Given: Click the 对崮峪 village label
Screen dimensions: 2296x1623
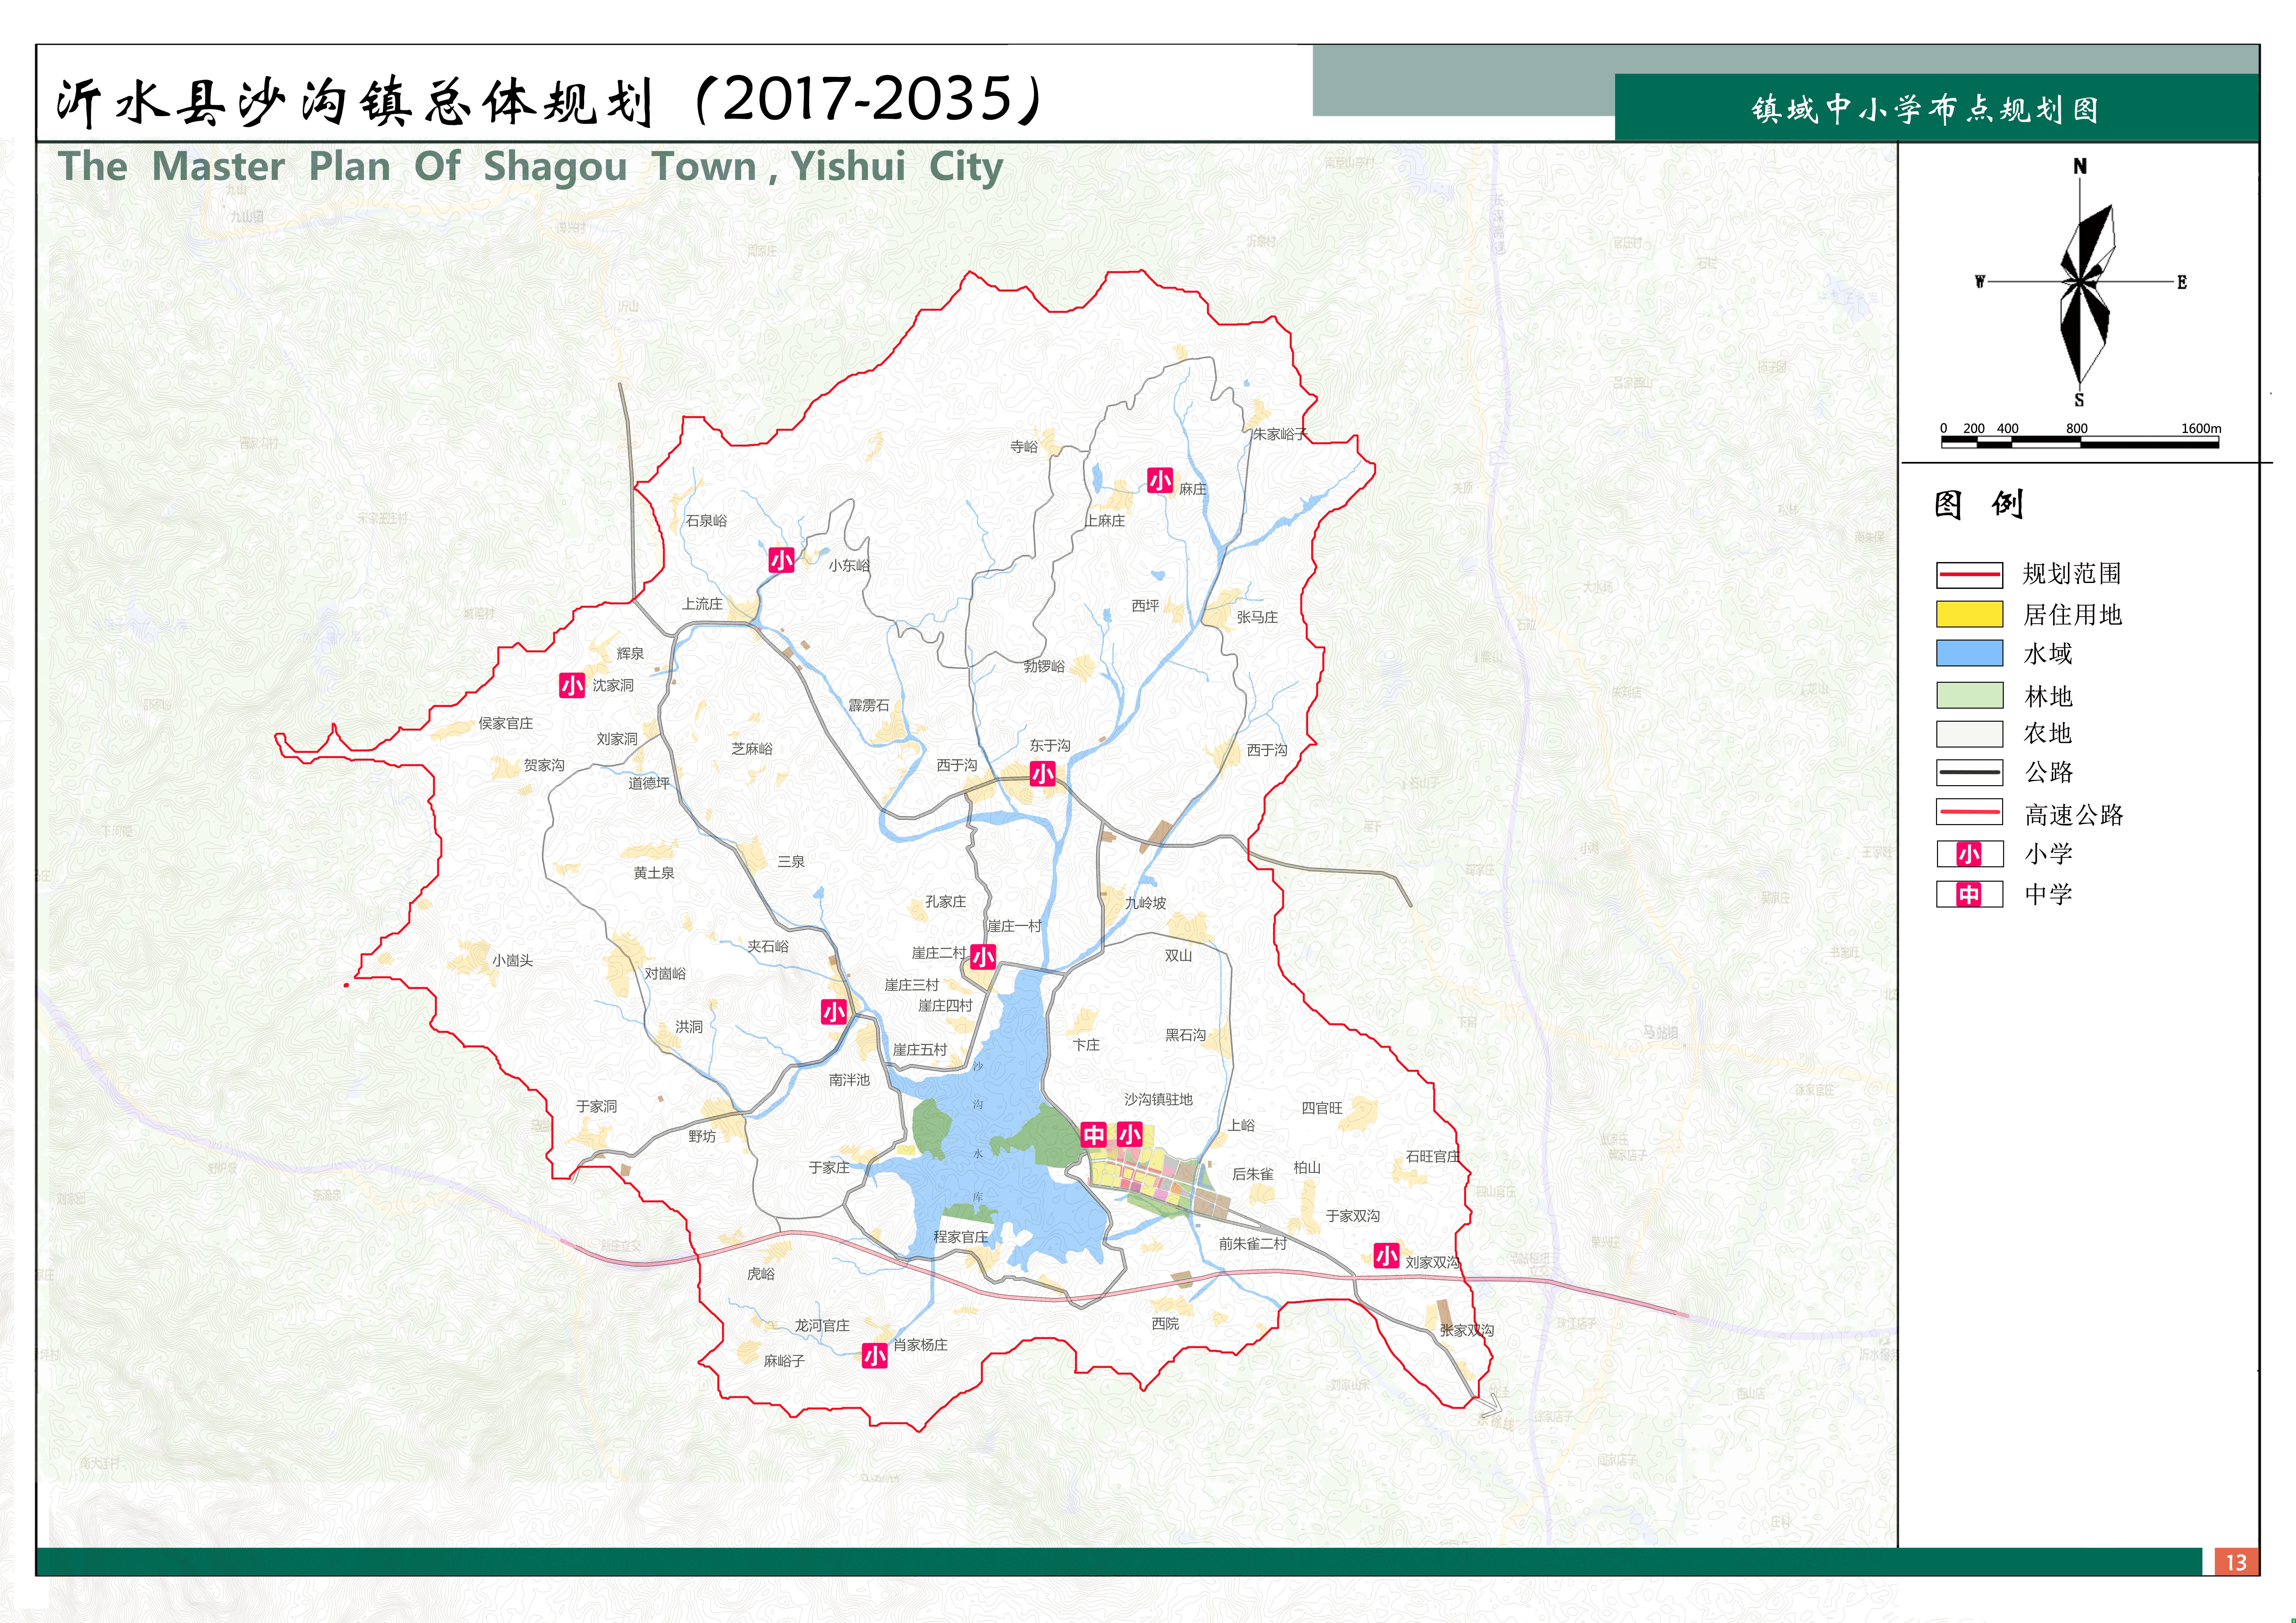Looking at the screenshot, I should [665, 973].
